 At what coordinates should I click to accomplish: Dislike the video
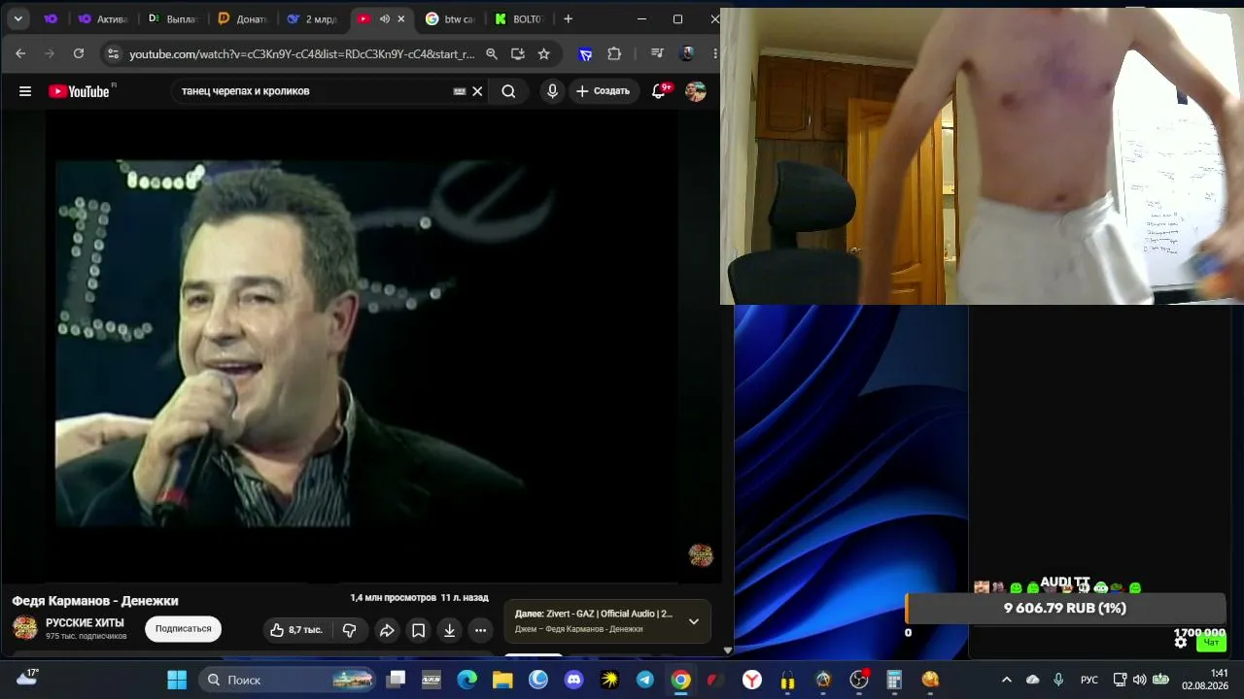tap(349, 630)
